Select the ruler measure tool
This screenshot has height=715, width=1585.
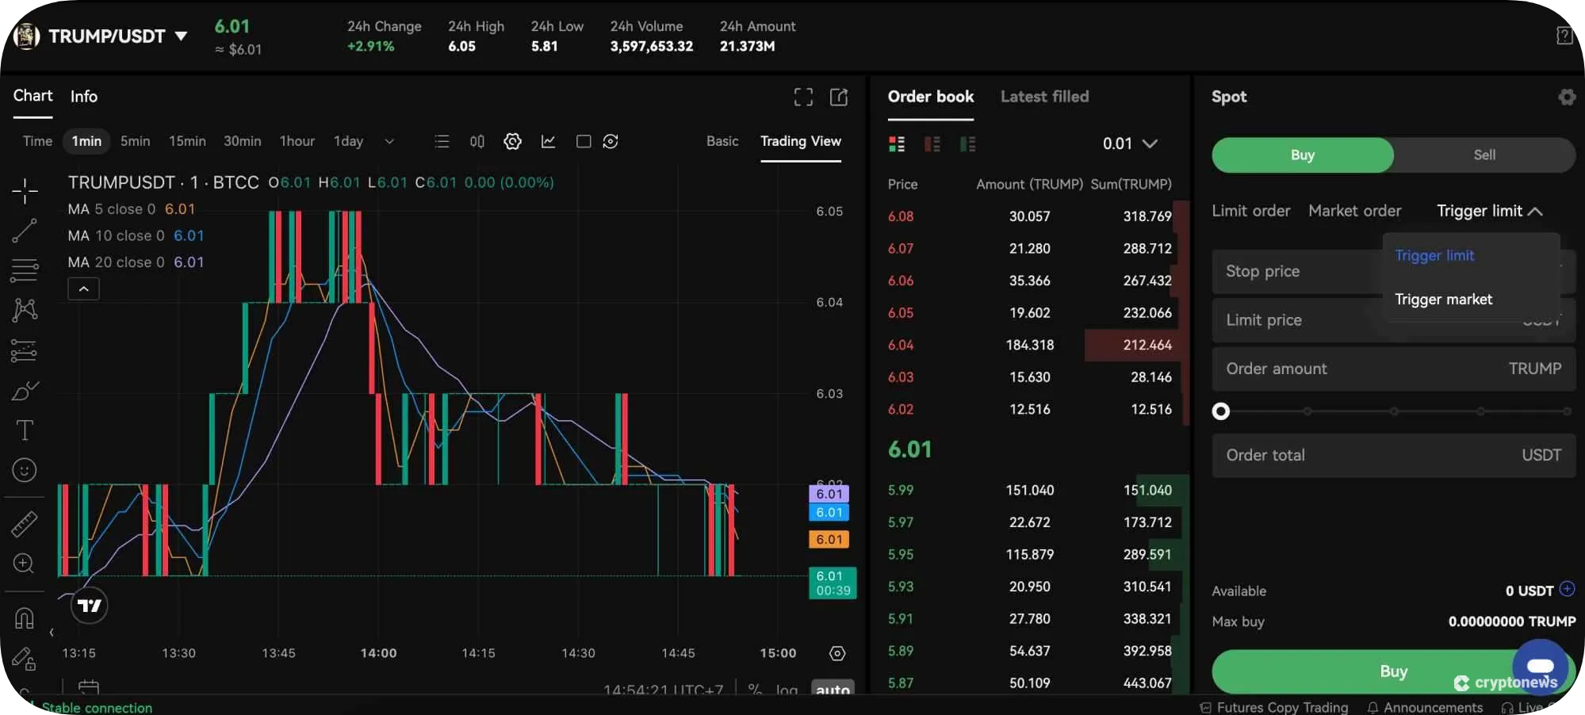(25, 524)
